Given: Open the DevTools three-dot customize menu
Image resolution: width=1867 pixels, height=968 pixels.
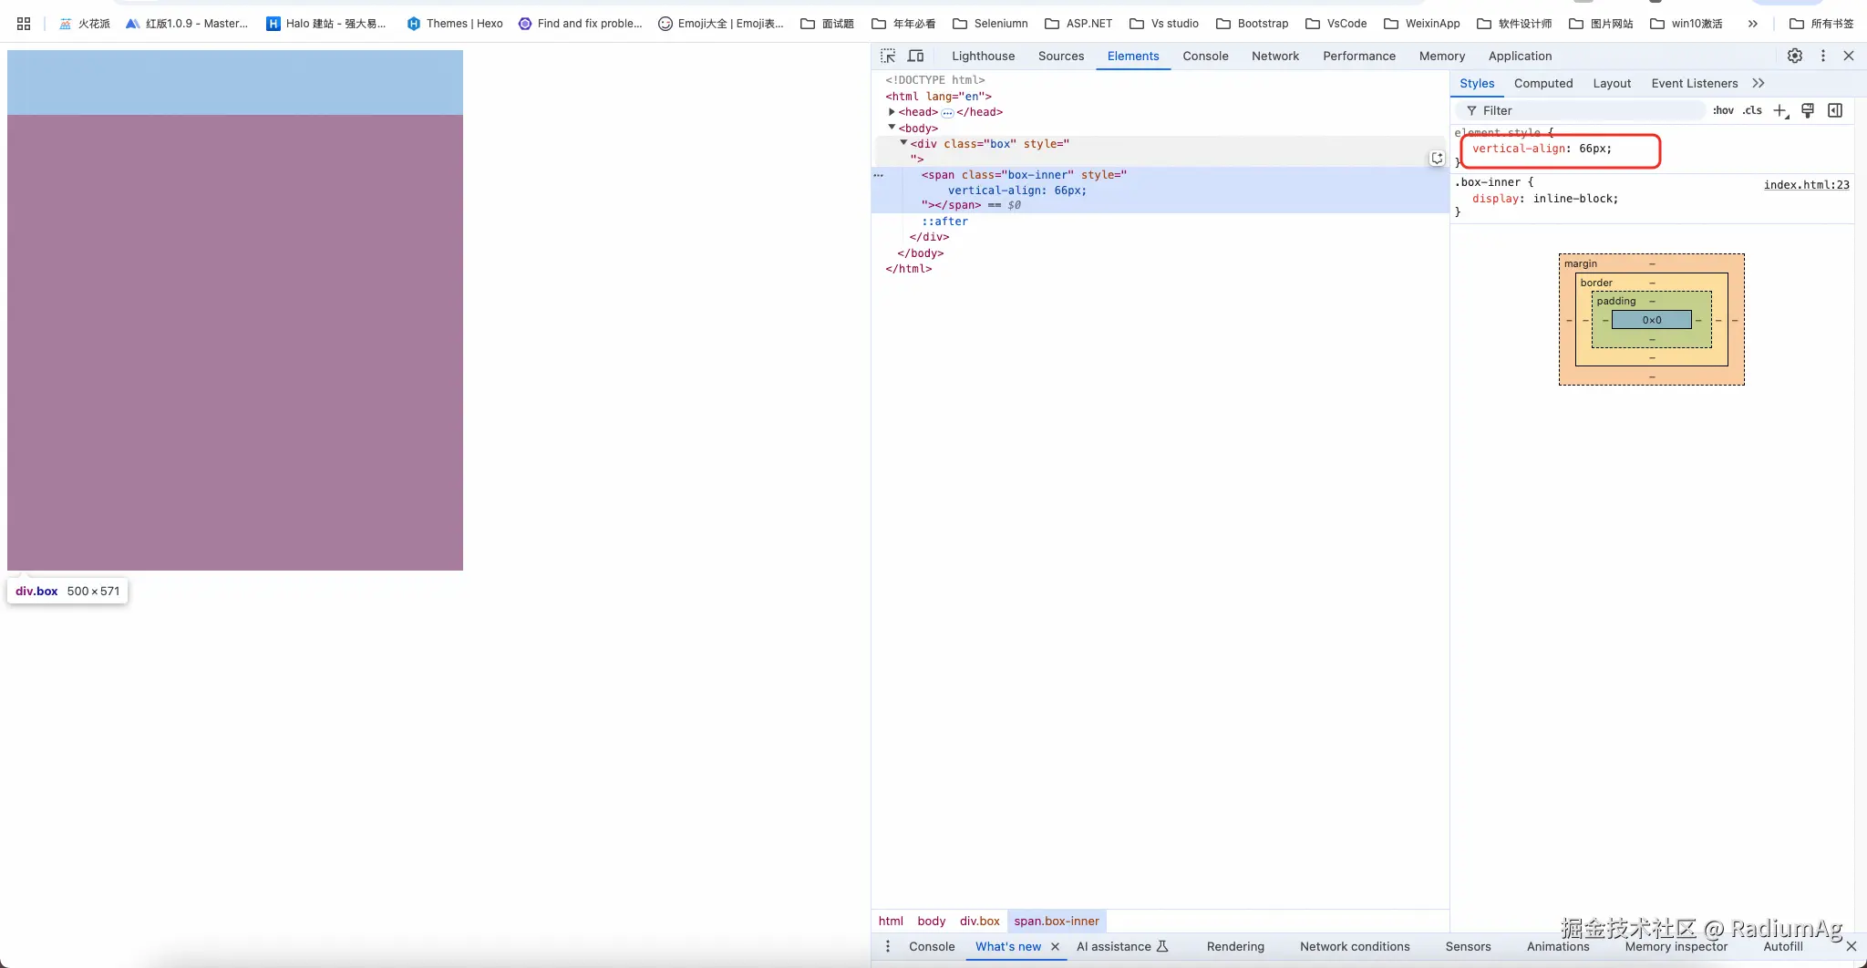Looking at the screenshot, I should (1823, 56).
